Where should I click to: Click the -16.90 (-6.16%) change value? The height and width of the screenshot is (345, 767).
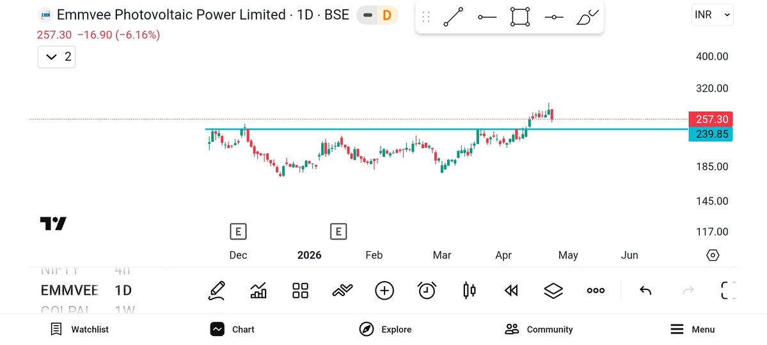(119, 35)
